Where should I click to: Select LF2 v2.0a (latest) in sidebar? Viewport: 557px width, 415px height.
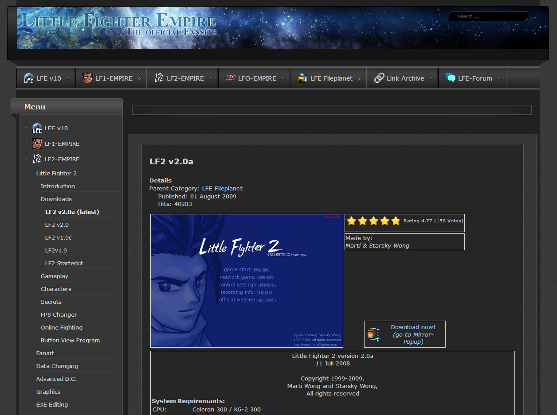[x=72, y=212]
